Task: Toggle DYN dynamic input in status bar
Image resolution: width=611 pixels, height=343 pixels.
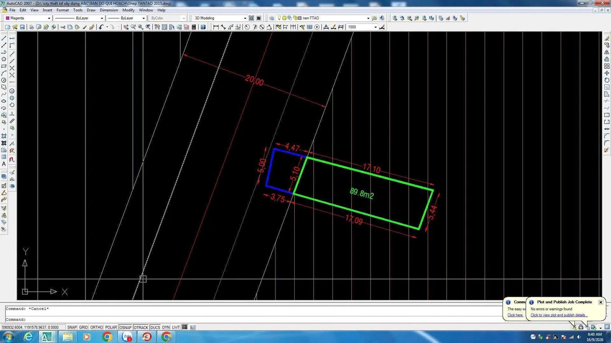Action: (165, 327)
